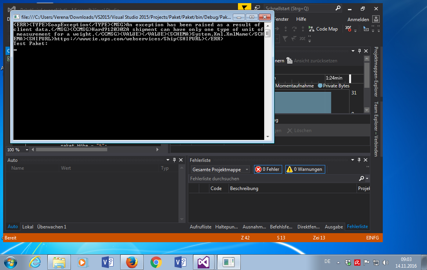Screen dimensions: 427x270
Task: Open Google Chrome from the taskbar
Action: click(x=156, y=263)
